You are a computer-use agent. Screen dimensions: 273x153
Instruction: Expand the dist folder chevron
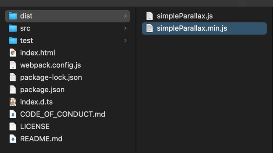(125, 16)
